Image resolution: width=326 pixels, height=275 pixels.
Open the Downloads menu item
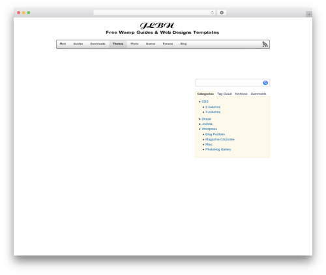click(98, 44)
